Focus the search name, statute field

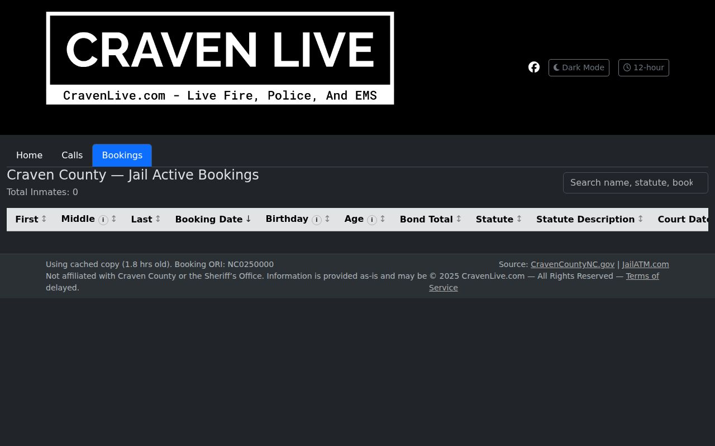[636, 183]
